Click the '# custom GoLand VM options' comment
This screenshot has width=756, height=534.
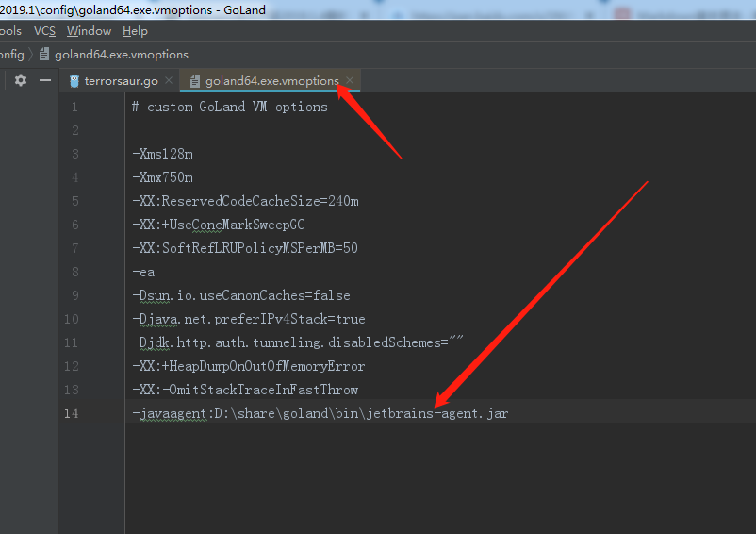(x=230, y=107)
